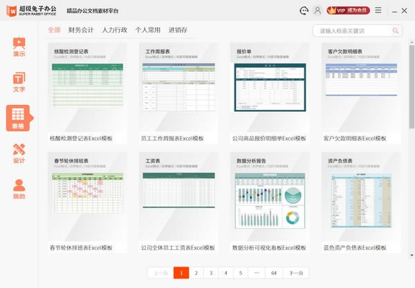
Task: Open the hamburger main menu
Action: tap(378, 10)
